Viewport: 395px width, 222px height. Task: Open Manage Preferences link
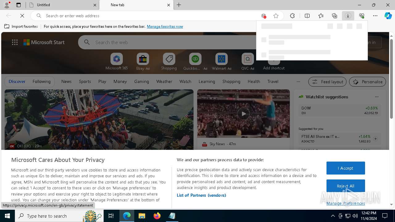click(x=346, y=203)
